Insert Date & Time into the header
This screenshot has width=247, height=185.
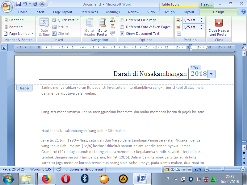(x=44, y=27)
